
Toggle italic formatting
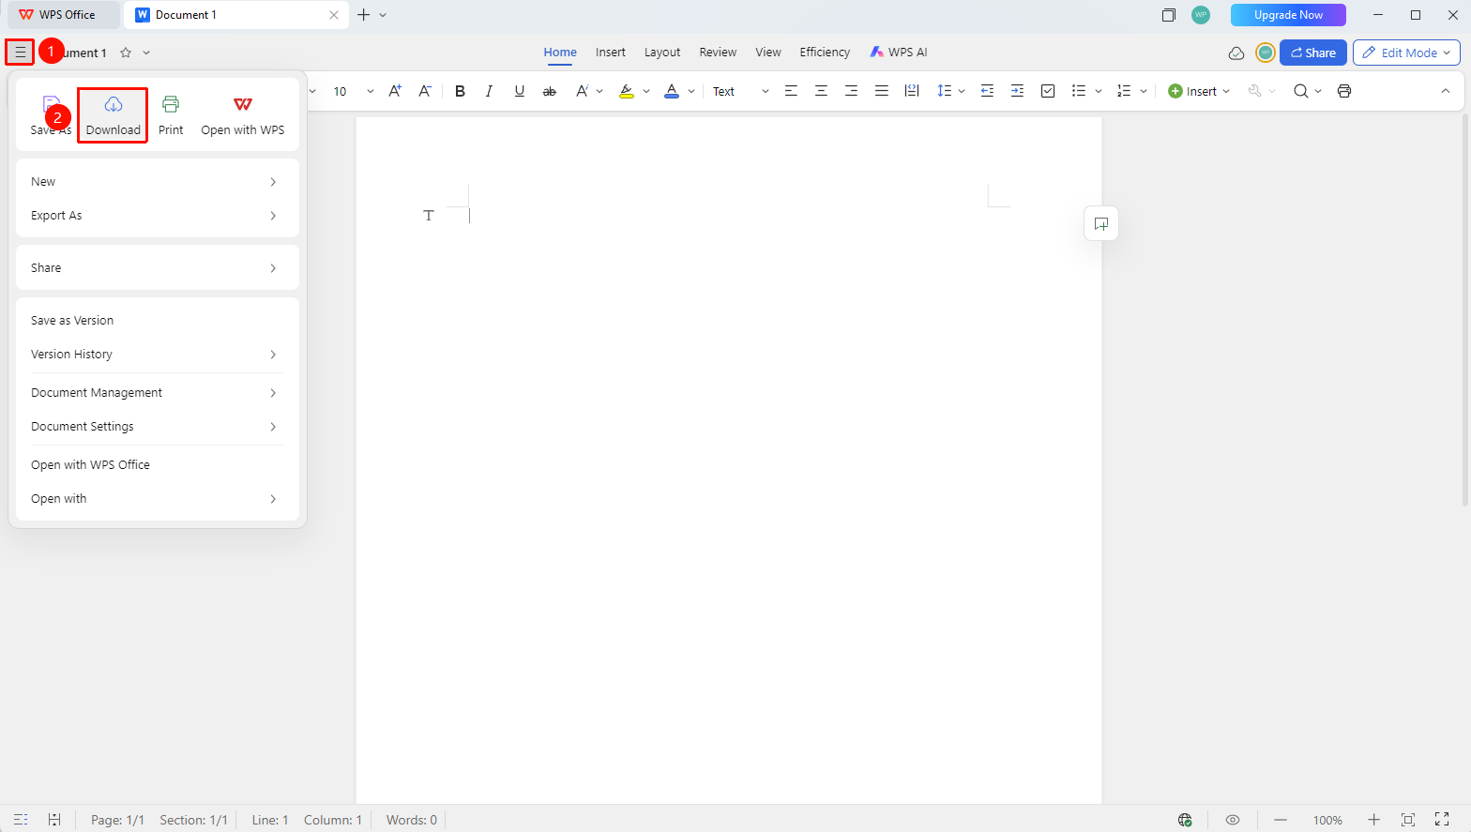click(x=489, y=91)
